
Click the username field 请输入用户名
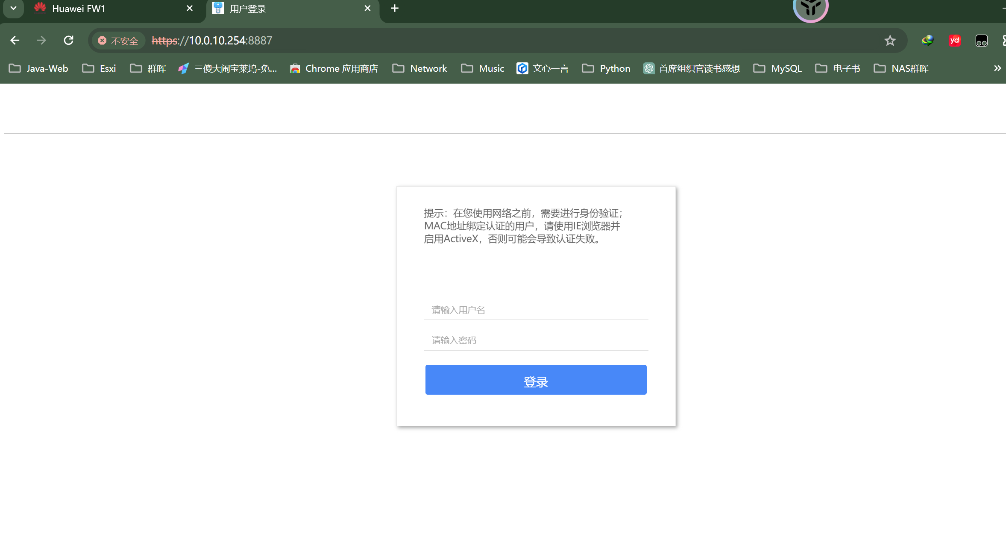(536, 310)
